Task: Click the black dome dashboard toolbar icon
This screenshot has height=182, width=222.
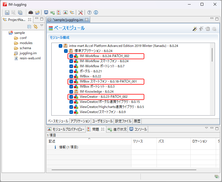Action: tap(30, 12)
